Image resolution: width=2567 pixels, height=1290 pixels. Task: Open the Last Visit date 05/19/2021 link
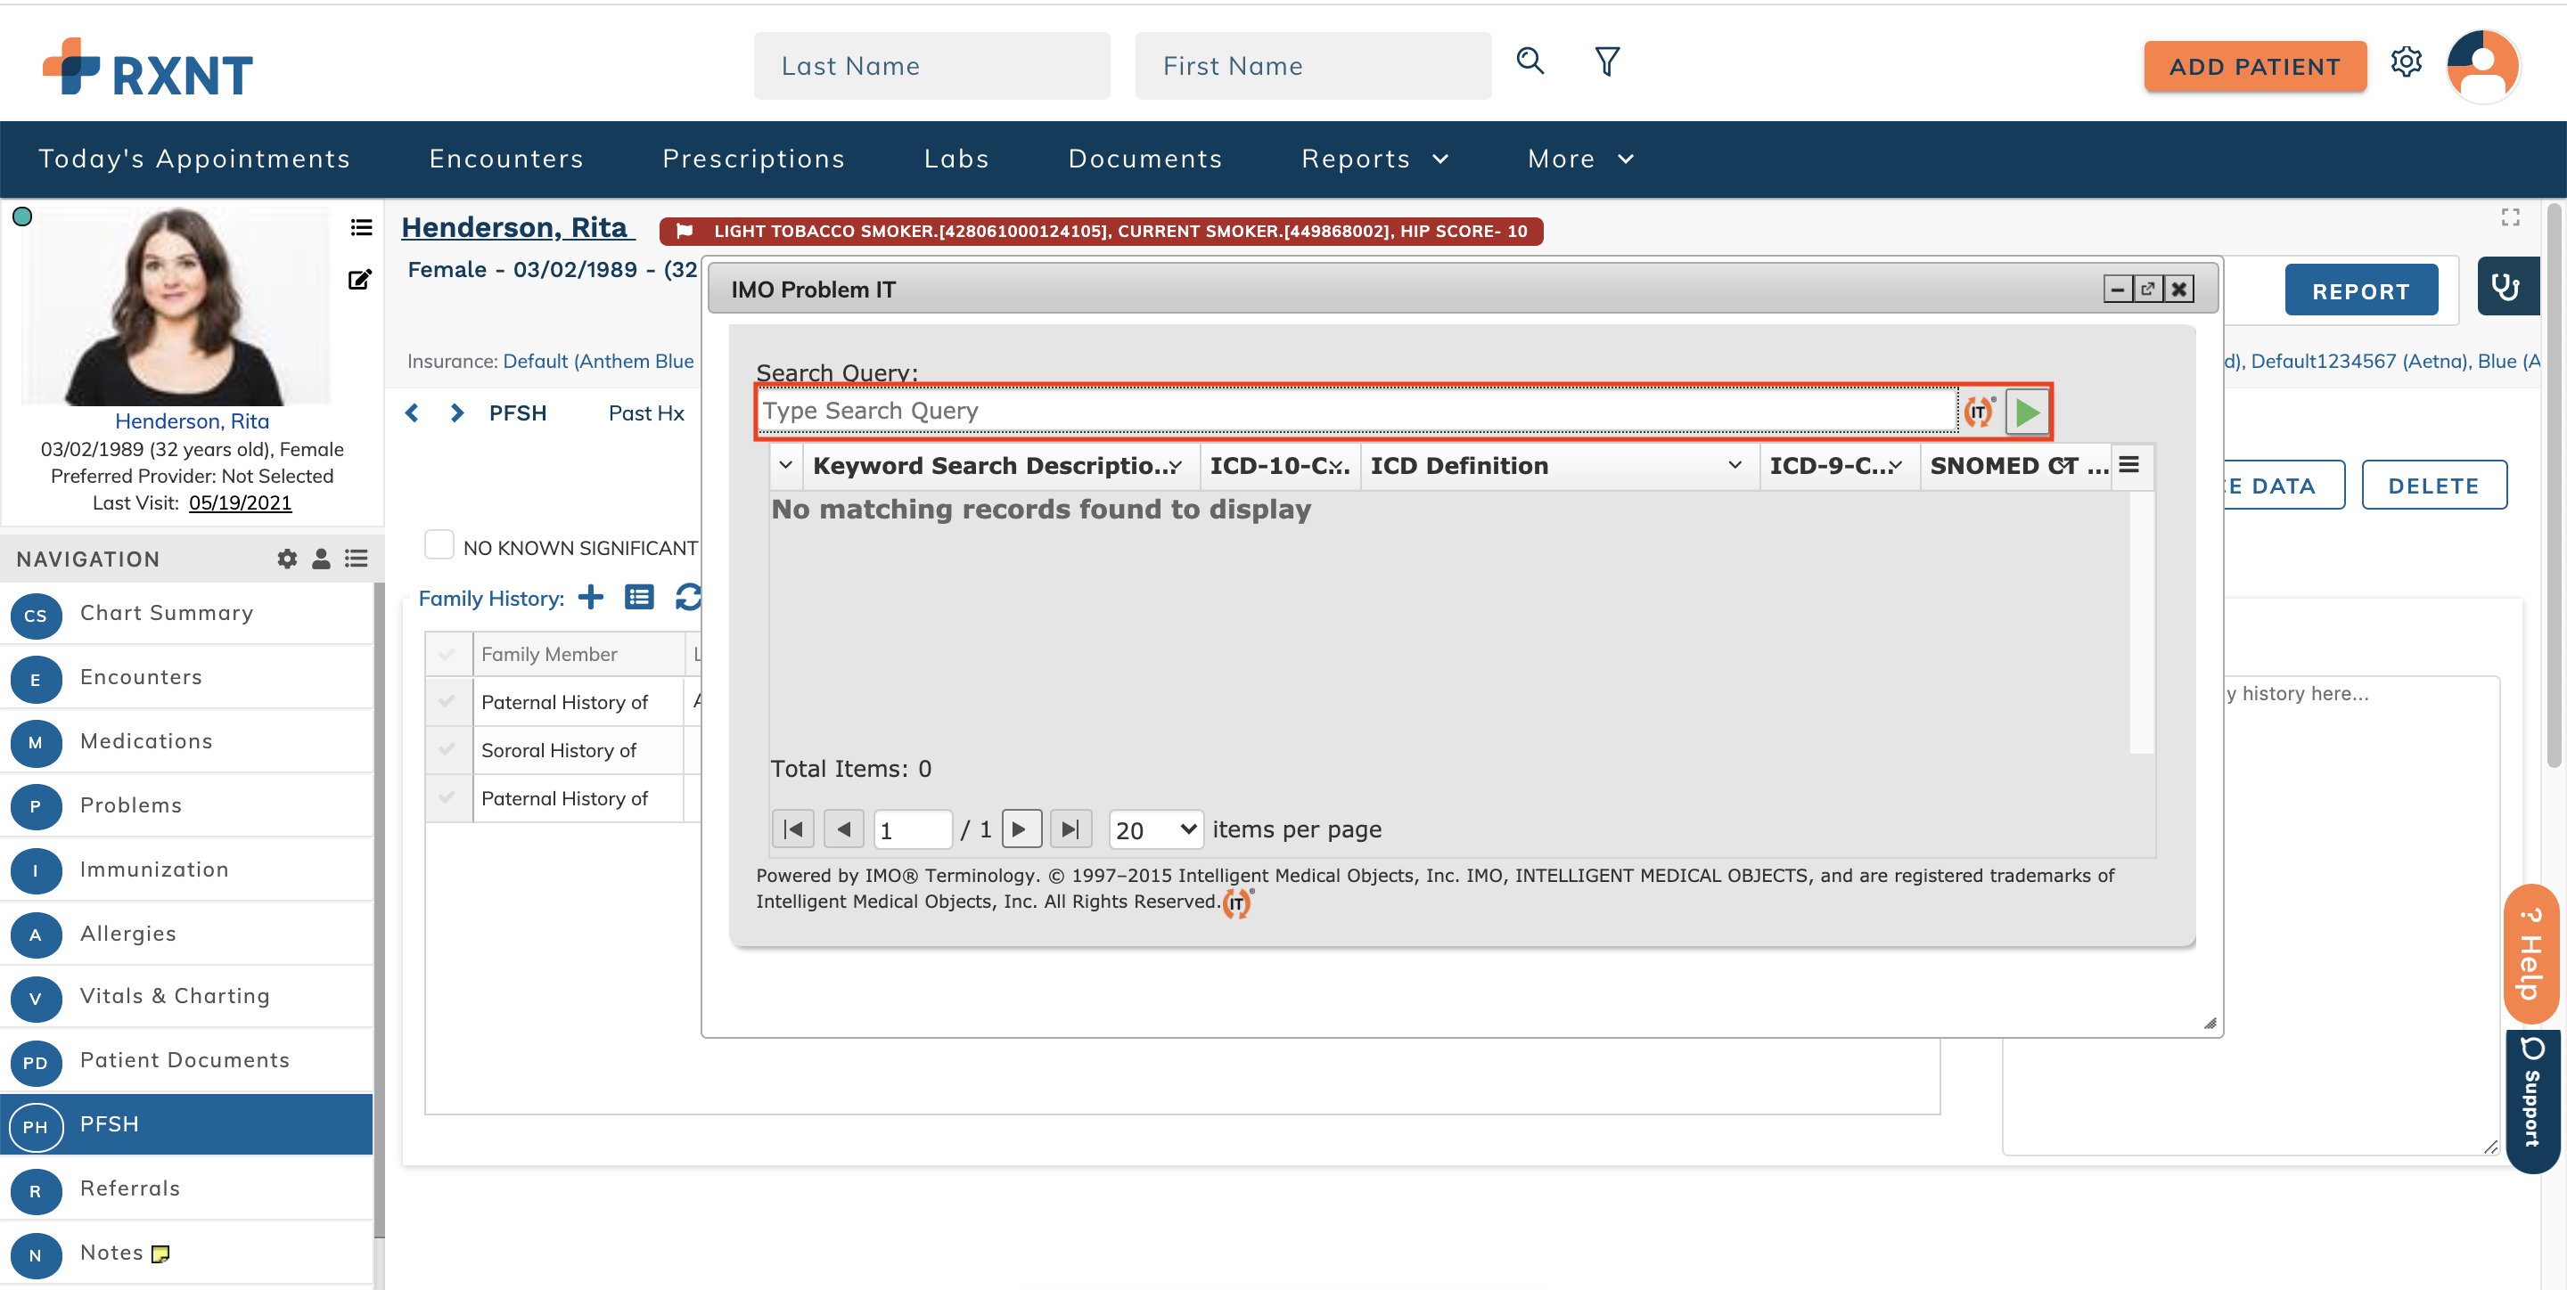[x=239, y=503]
